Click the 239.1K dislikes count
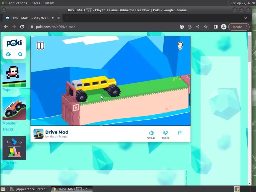Image resolution: width=256 pixels, height=192 pixels. [x=165, y=138]
